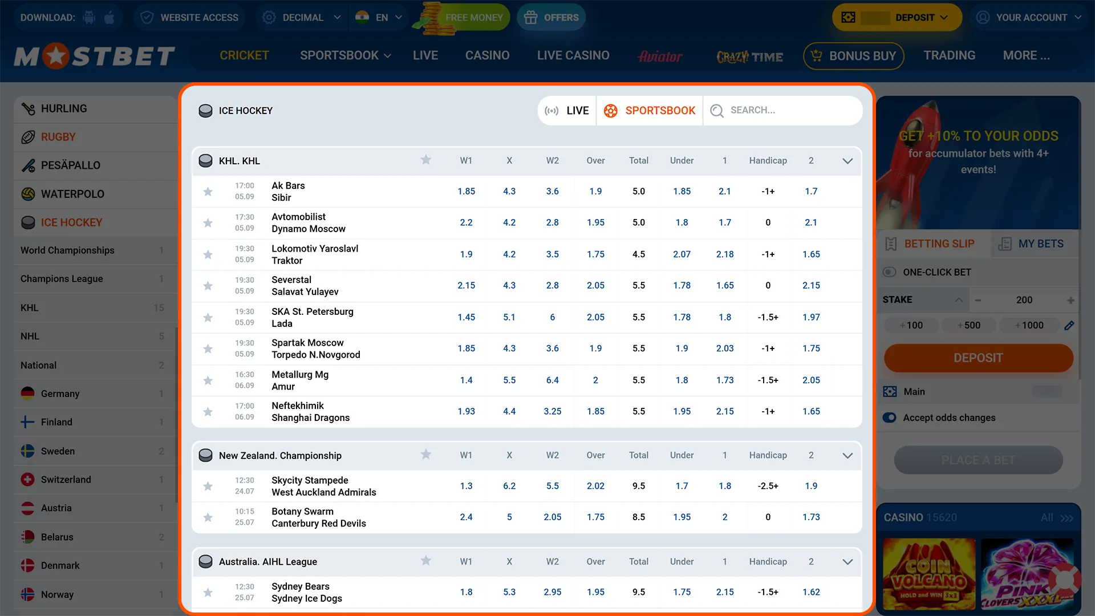Toggle the One-Click Bet switch
The height and width of the screenshot is (616, 1095).
click(x=889, y=272)
